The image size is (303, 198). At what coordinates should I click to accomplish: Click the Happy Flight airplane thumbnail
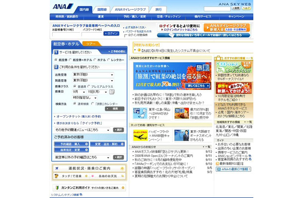click(140, 136)
